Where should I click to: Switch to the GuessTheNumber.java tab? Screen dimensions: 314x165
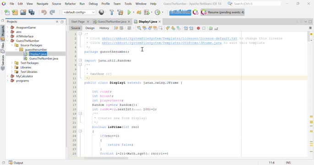[112, 22]
